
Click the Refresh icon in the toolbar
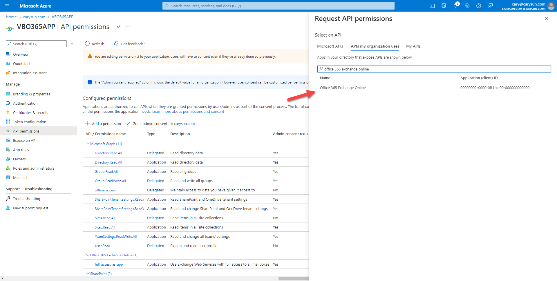pyautogui.click(x=87, y=44)
